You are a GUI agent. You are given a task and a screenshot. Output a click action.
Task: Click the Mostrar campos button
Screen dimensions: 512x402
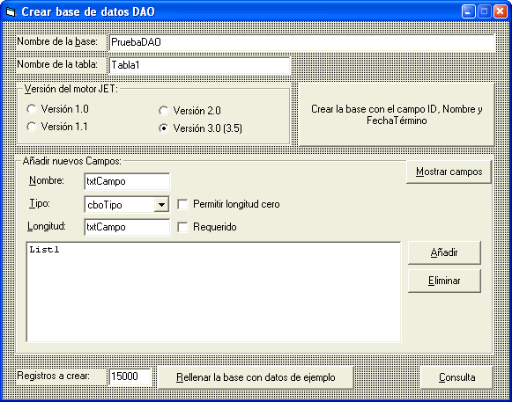pyautogui.click(x=449, y=172)
